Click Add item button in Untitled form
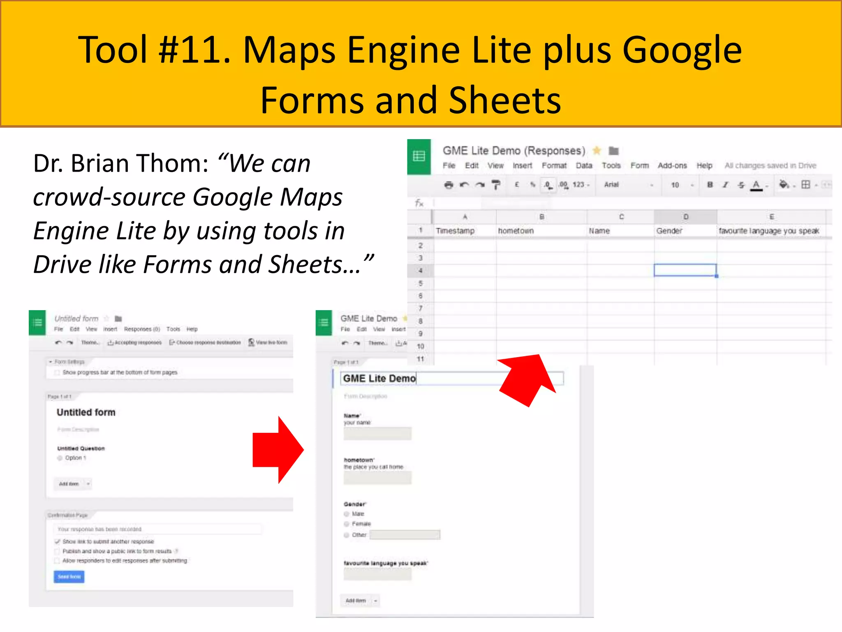 click(69, 484)
